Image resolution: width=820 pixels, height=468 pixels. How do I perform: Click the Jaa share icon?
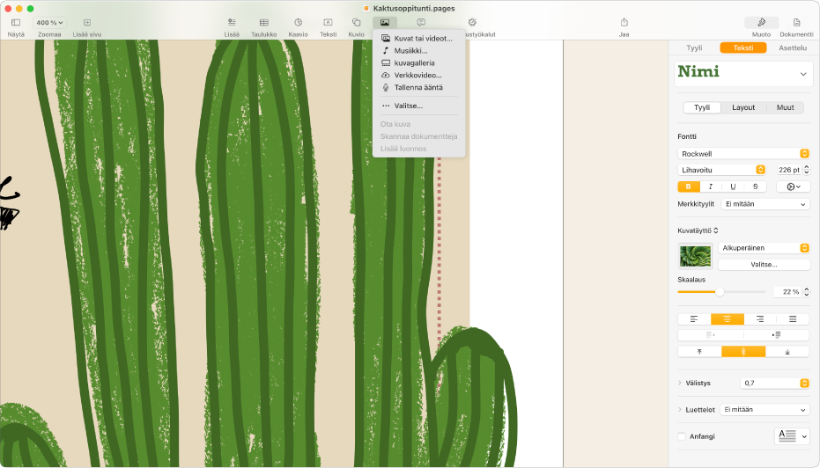tap(624, 22)
